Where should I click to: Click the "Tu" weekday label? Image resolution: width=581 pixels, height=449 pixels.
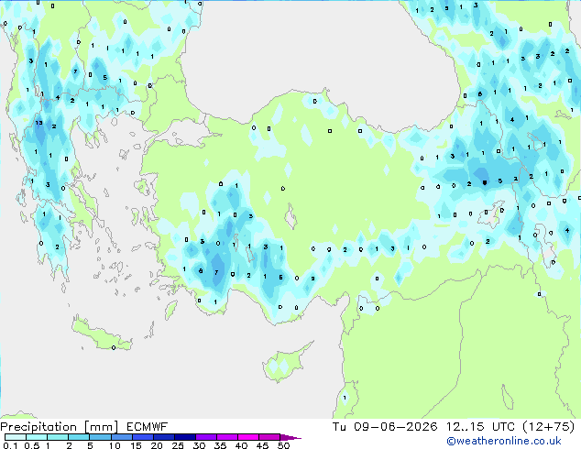click(339, 427)
